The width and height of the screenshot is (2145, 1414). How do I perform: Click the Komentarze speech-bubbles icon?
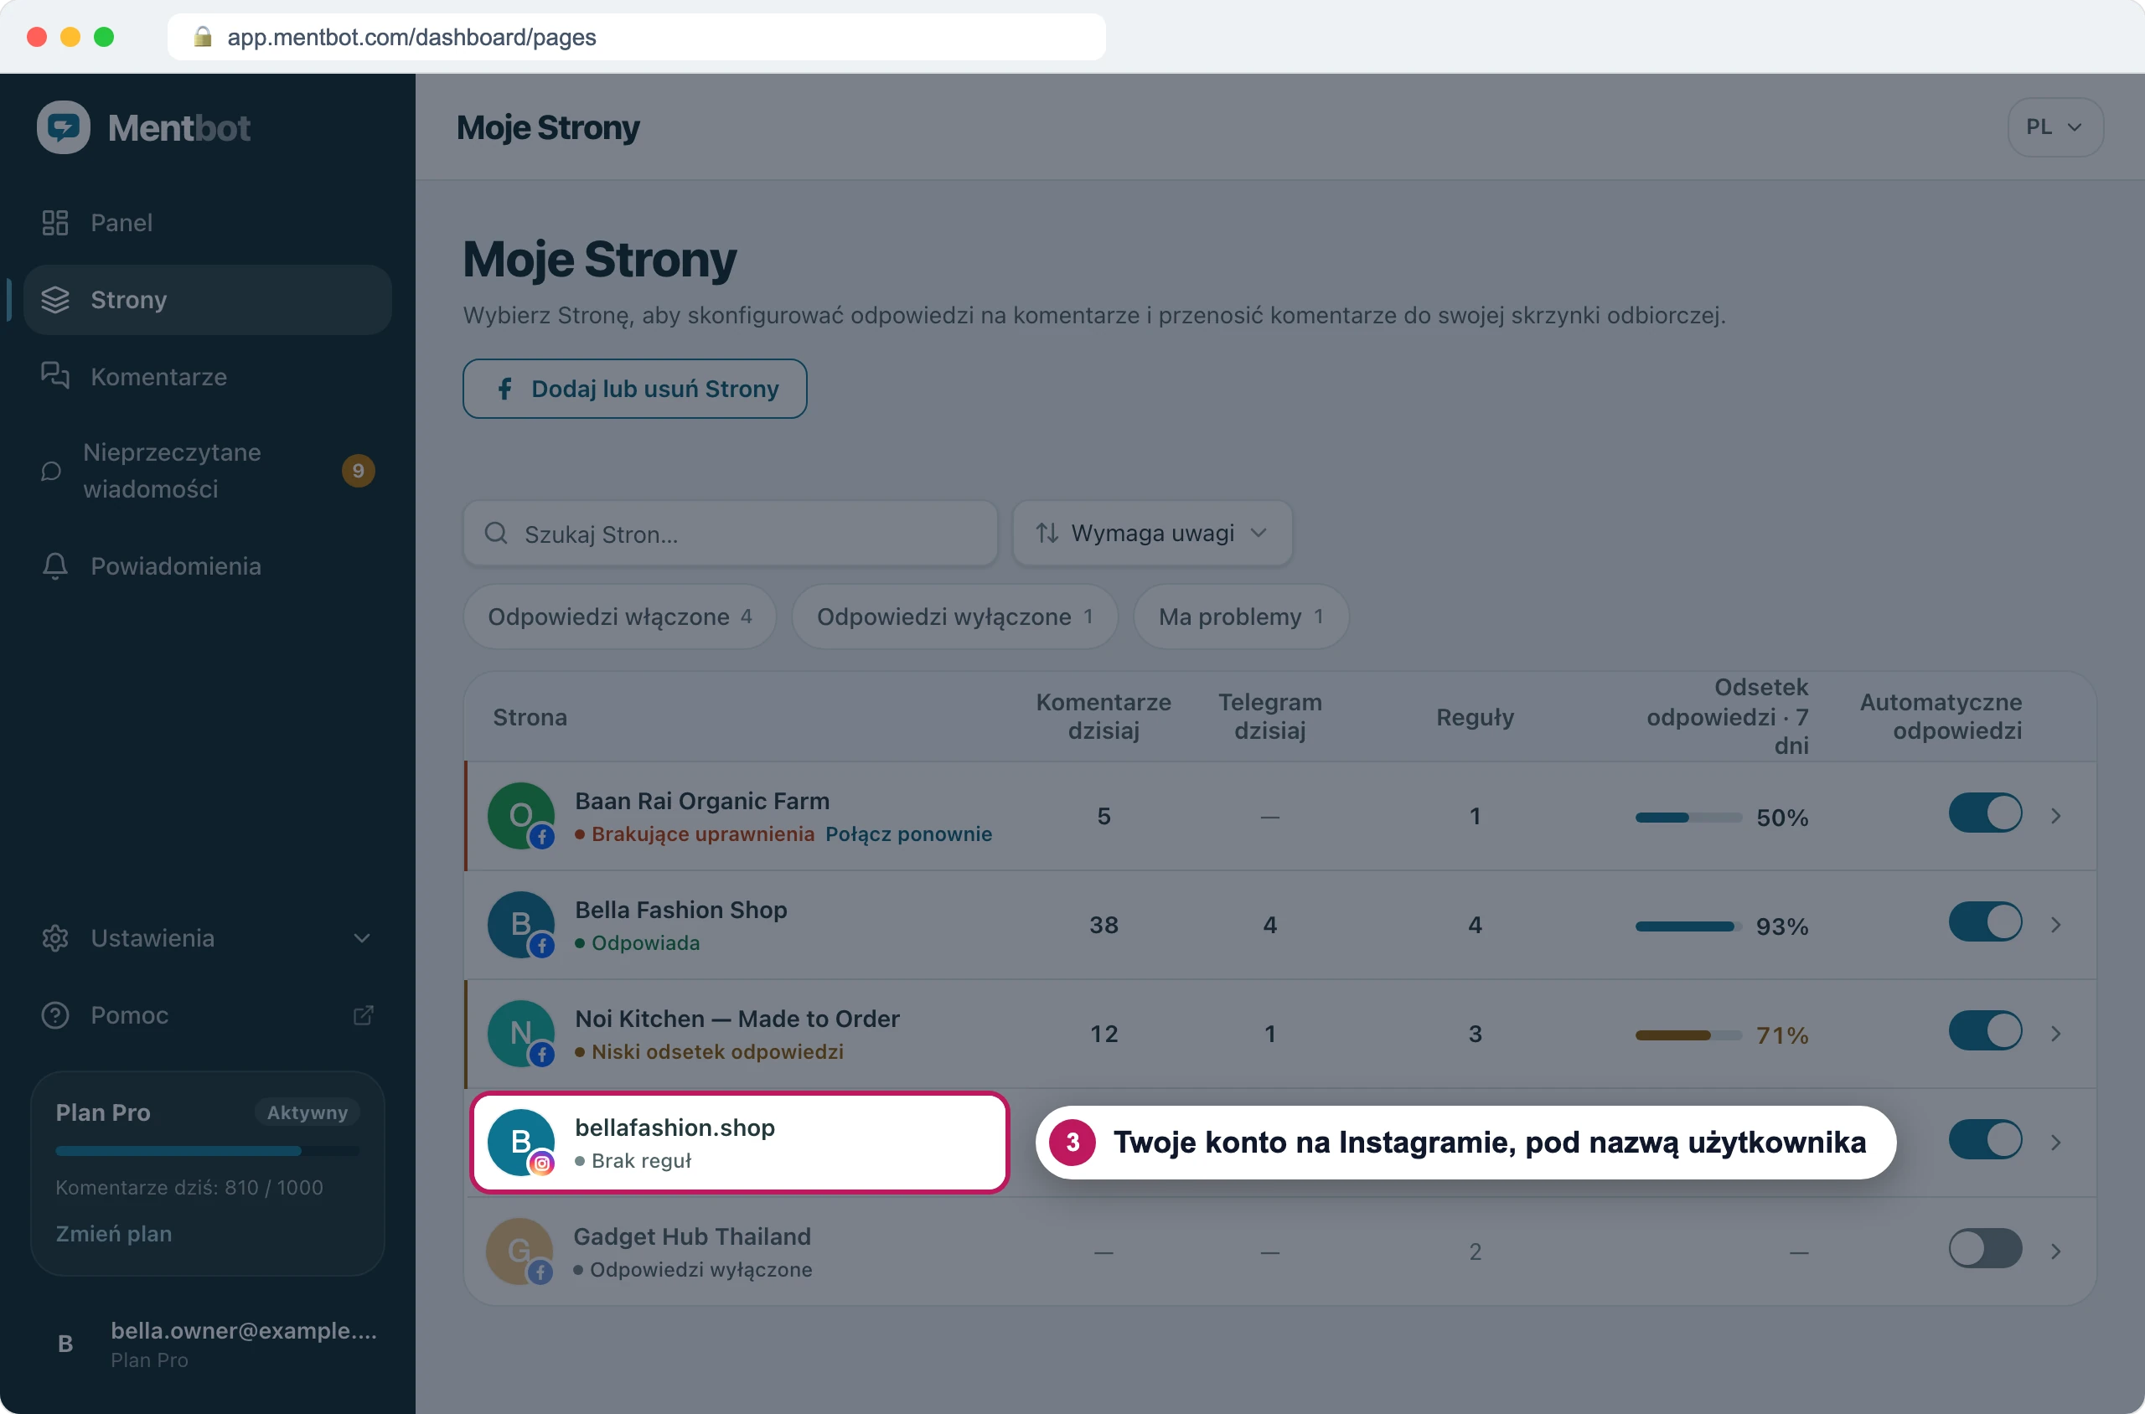pos(55,376)
